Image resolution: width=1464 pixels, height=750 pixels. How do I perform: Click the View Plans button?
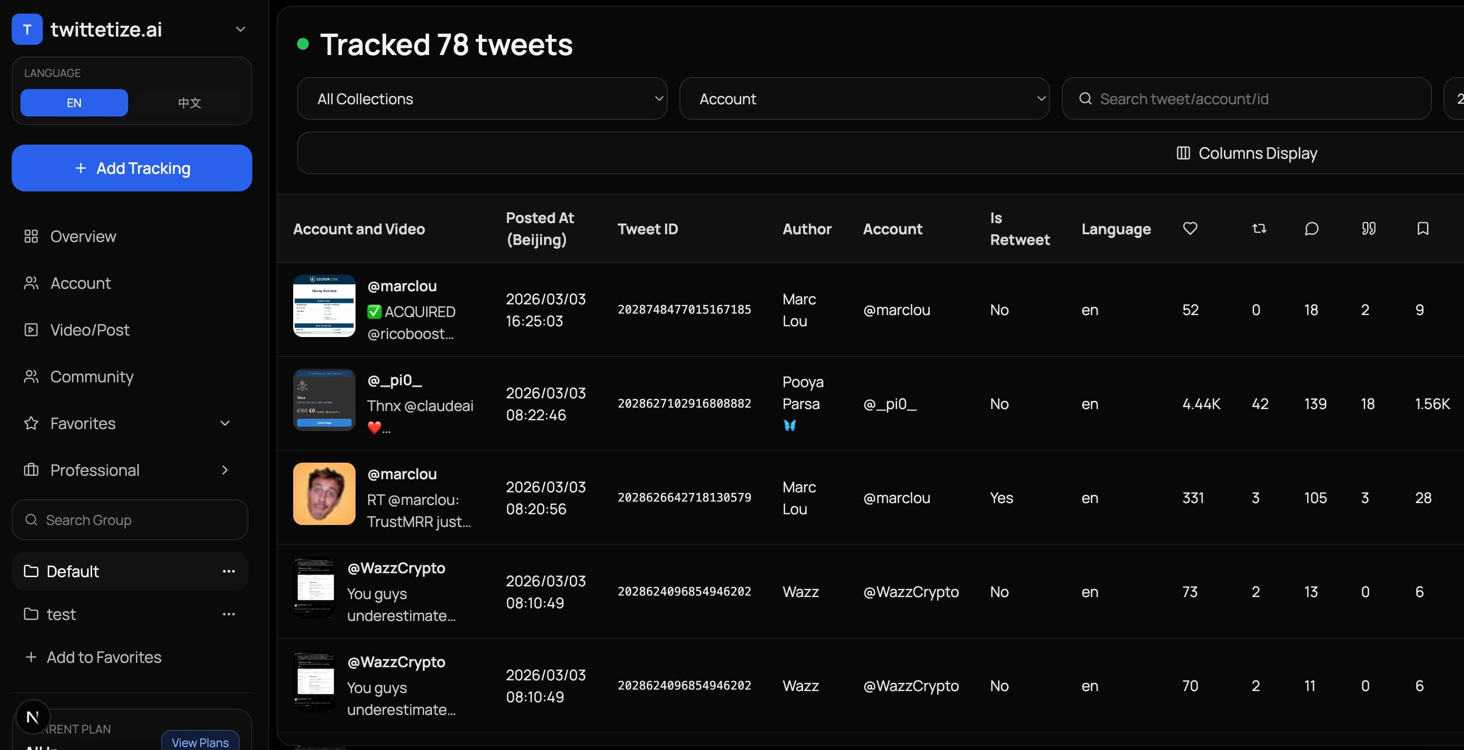200,742
